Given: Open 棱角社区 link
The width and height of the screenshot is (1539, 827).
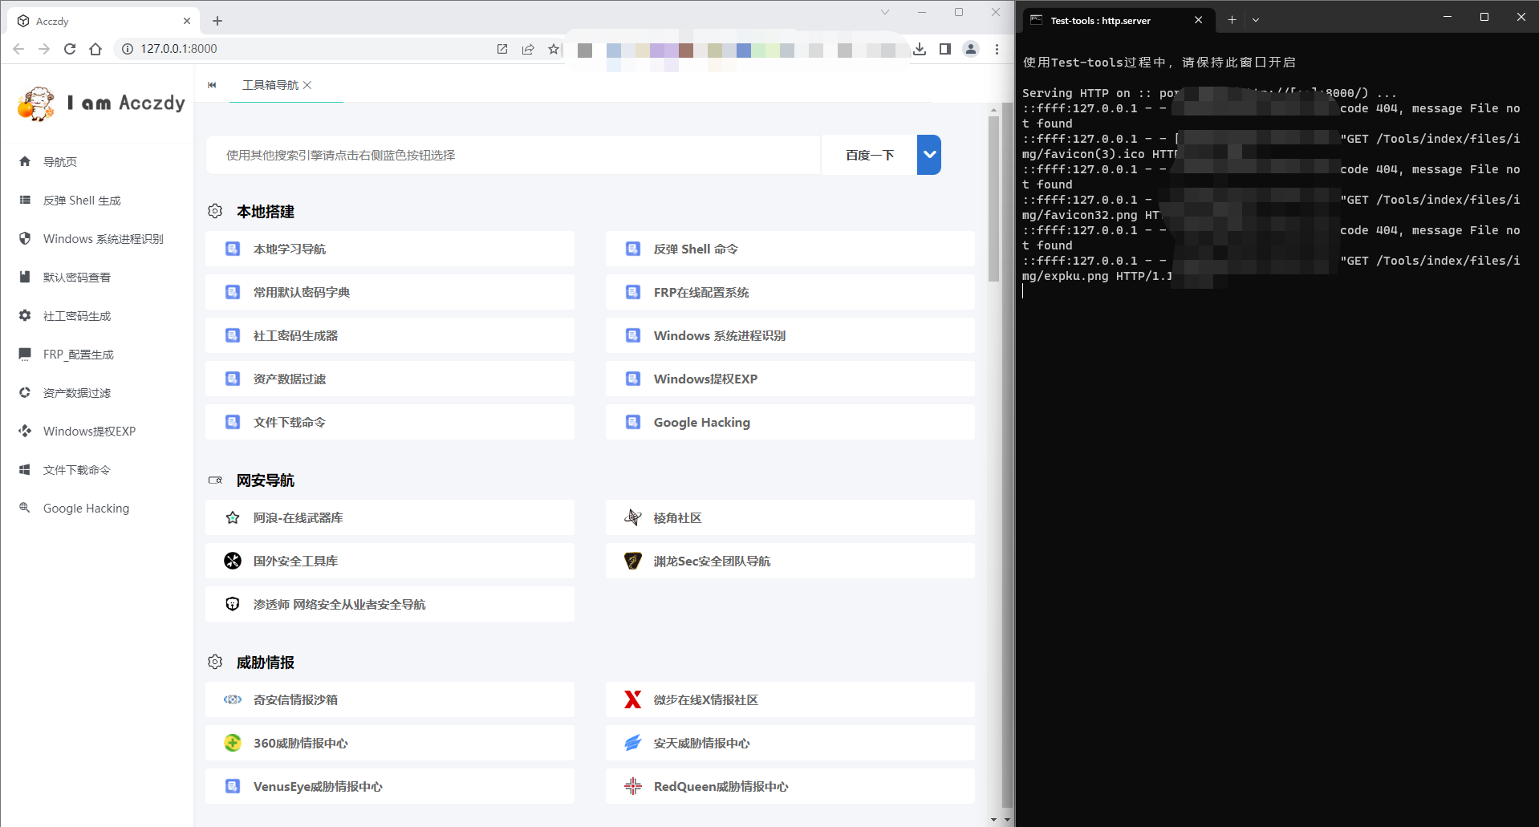Looking at the screenshot, I should pos(790,518).
